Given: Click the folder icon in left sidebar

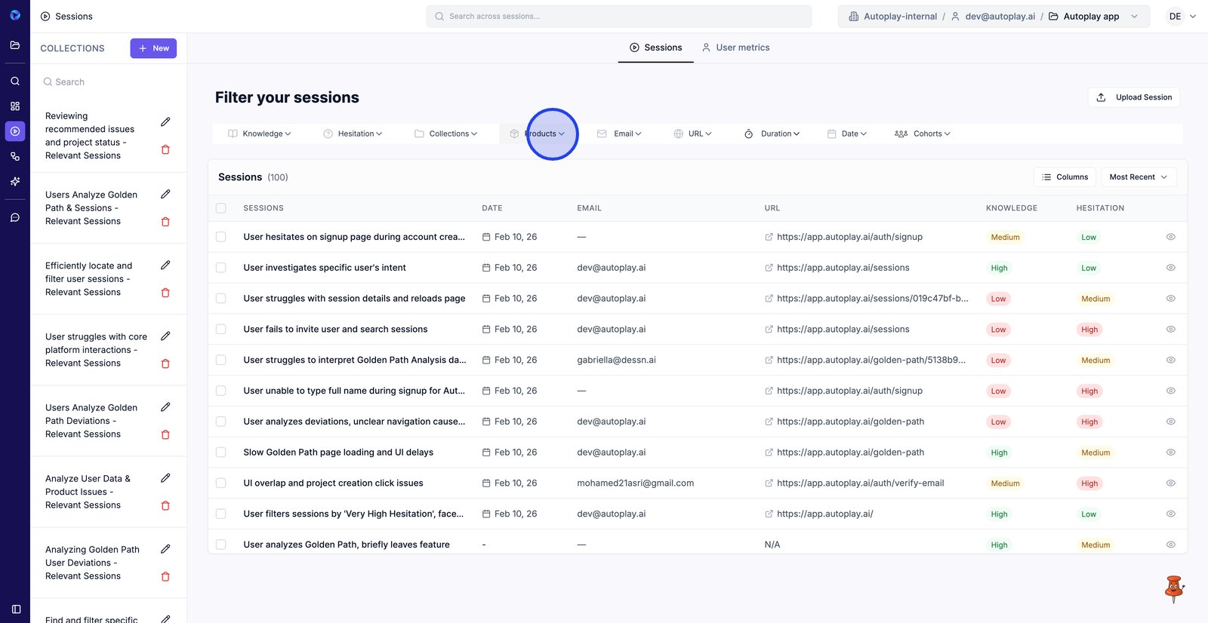Looking at the screenshot, I should (15, 45).
